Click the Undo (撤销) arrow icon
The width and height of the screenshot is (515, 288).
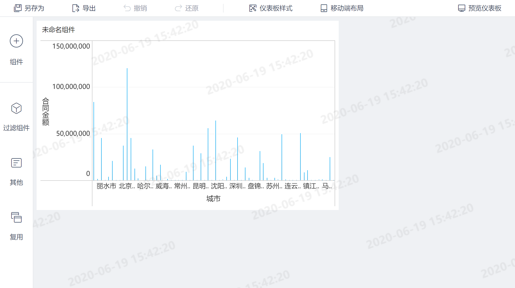[x=127, y=8]
